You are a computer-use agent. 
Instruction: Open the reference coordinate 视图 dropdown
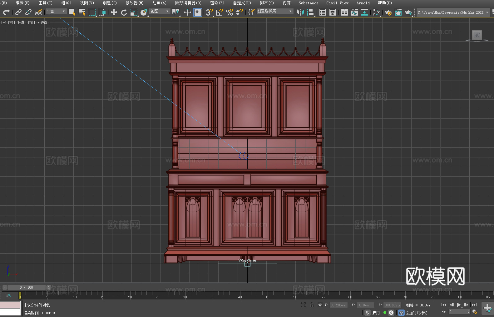160,11
